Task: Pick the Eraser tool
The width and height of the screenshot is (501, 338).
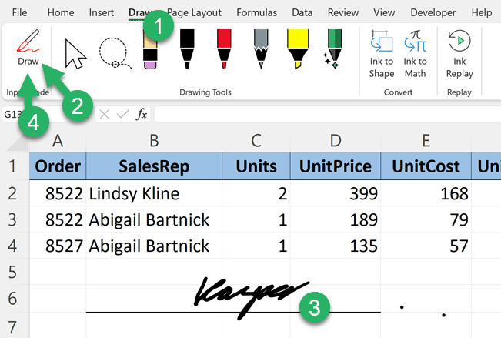Action: [150, 49]
